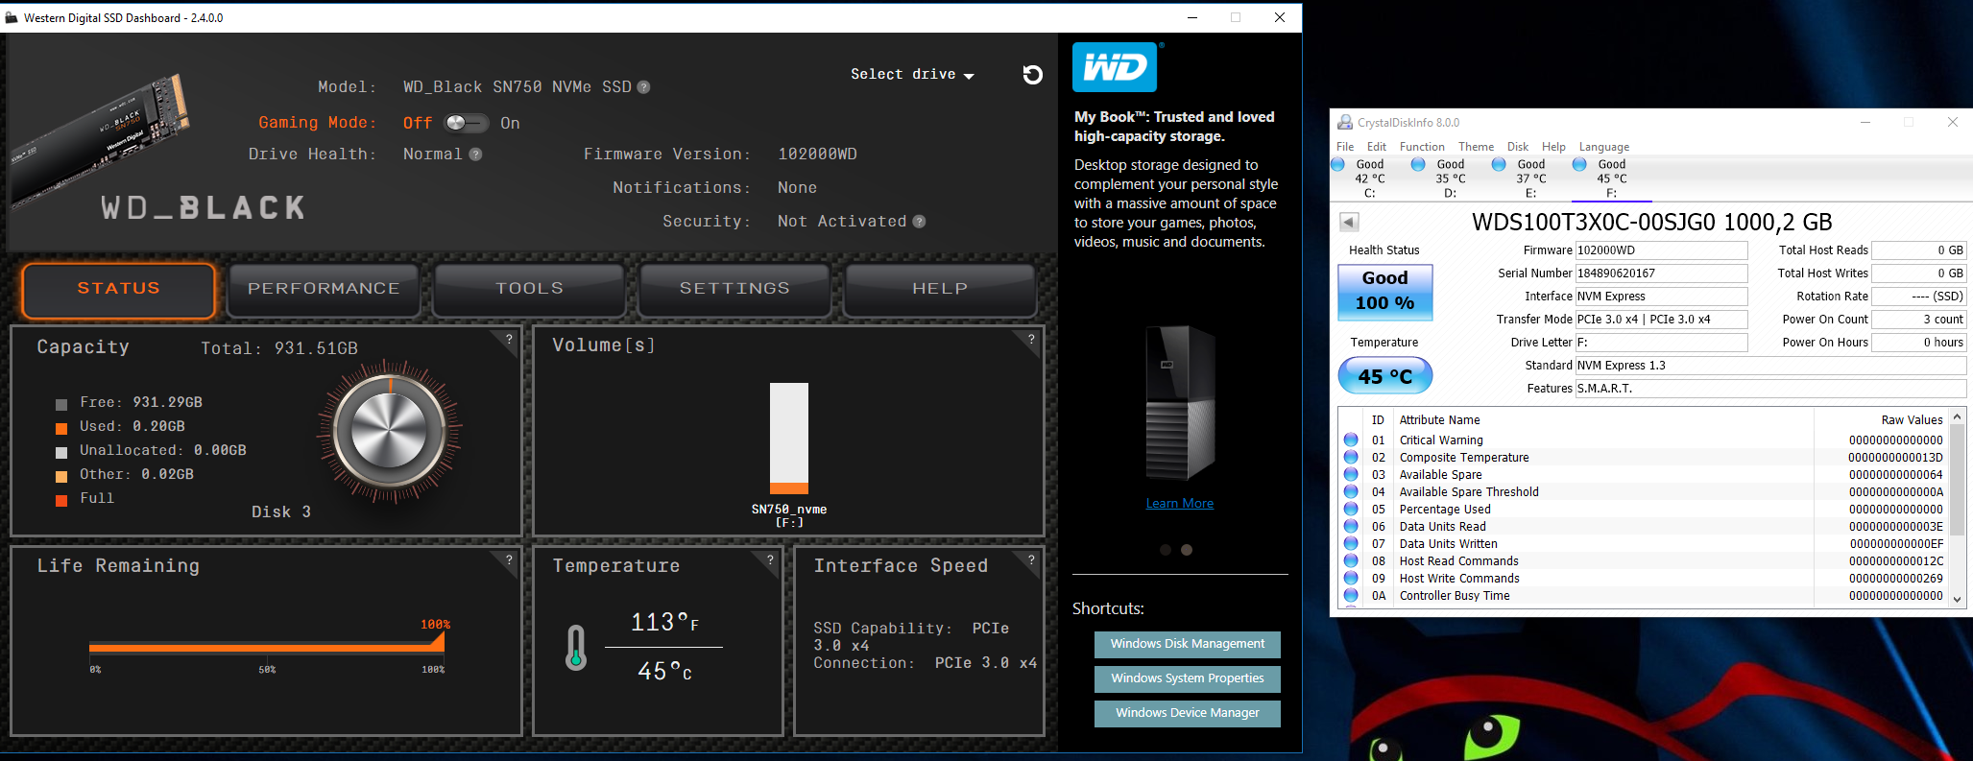Screen dimensions: 1973x761
Task: Click the thermometer icon in the Temperature panel
Action: [576, 648]
